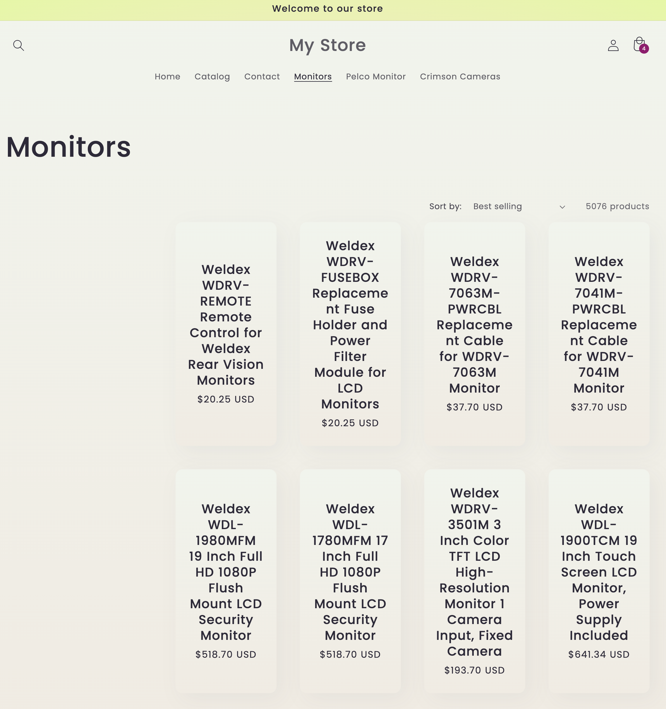View WDRV-7063M-PWRCBL Replacement Cable product

tap(474, 325)
